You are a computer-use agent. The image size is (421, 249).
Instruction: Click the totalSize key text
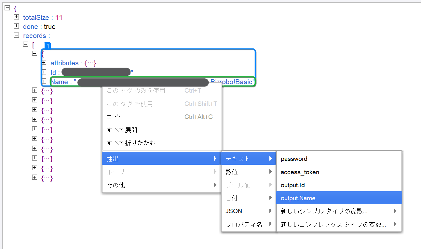(36, 18)
